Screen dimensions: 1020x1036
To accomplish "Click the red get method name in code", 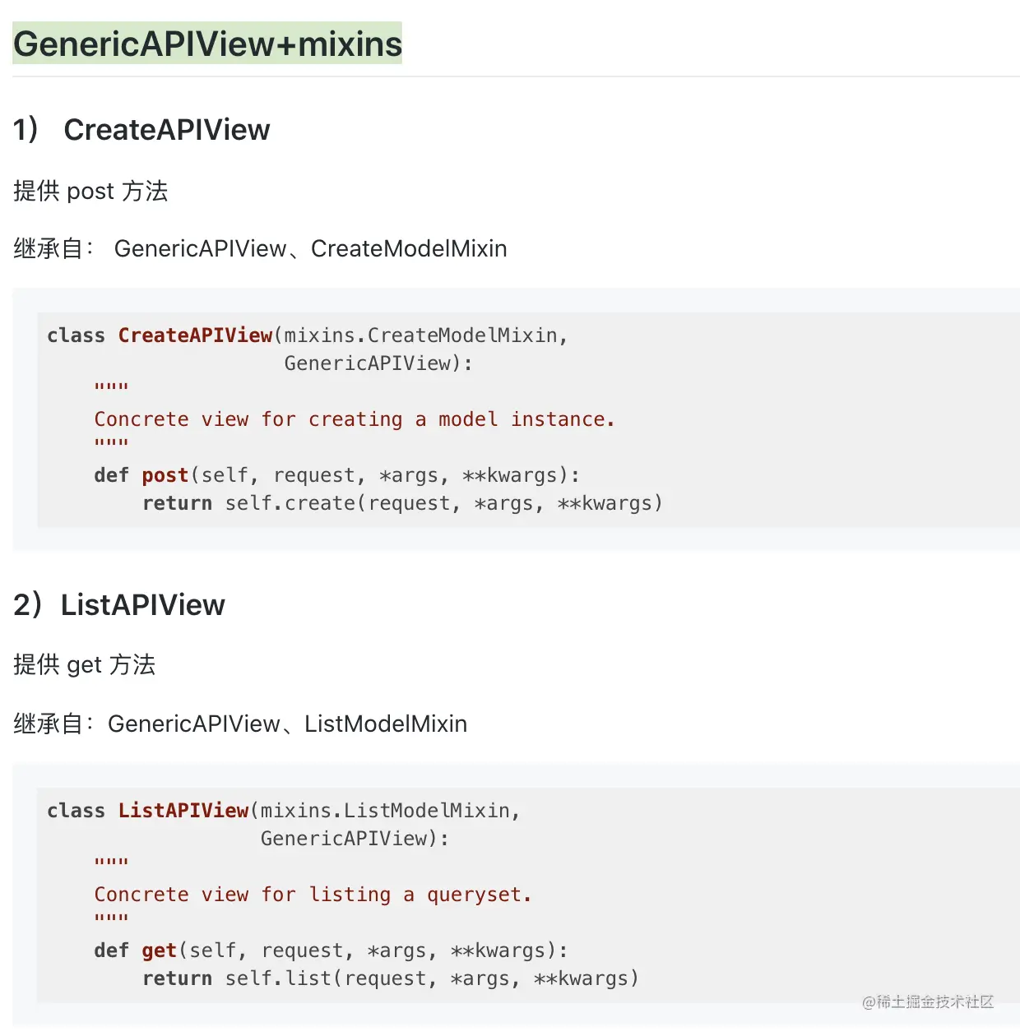I will click(160, 950).
